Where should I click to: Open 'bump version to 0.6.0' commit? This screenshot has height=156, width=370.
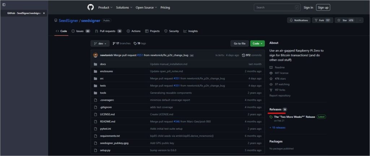163,150
